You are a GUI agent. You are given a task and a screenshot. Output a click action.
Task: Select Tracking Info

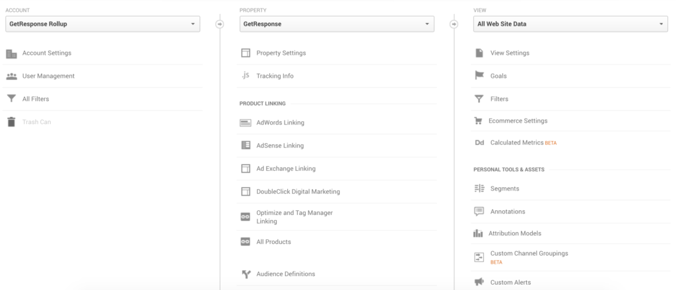(x=275, y=76)
